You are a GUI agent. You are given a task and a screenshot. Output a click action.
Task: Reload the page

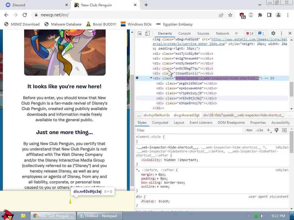tap(25, 15)
